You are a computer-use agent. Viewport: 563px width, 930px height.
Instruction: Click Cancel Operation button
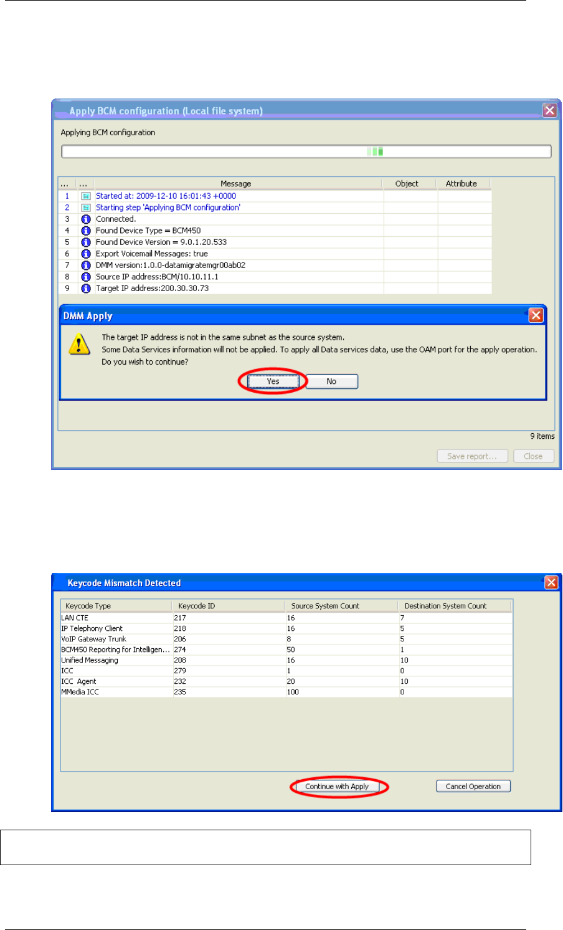point(473,787)
